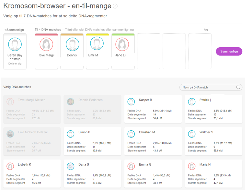Click Lisbeth K's pink avatar icon
The width and height of the screenshot is (252, 191).
tap(10, 166)
